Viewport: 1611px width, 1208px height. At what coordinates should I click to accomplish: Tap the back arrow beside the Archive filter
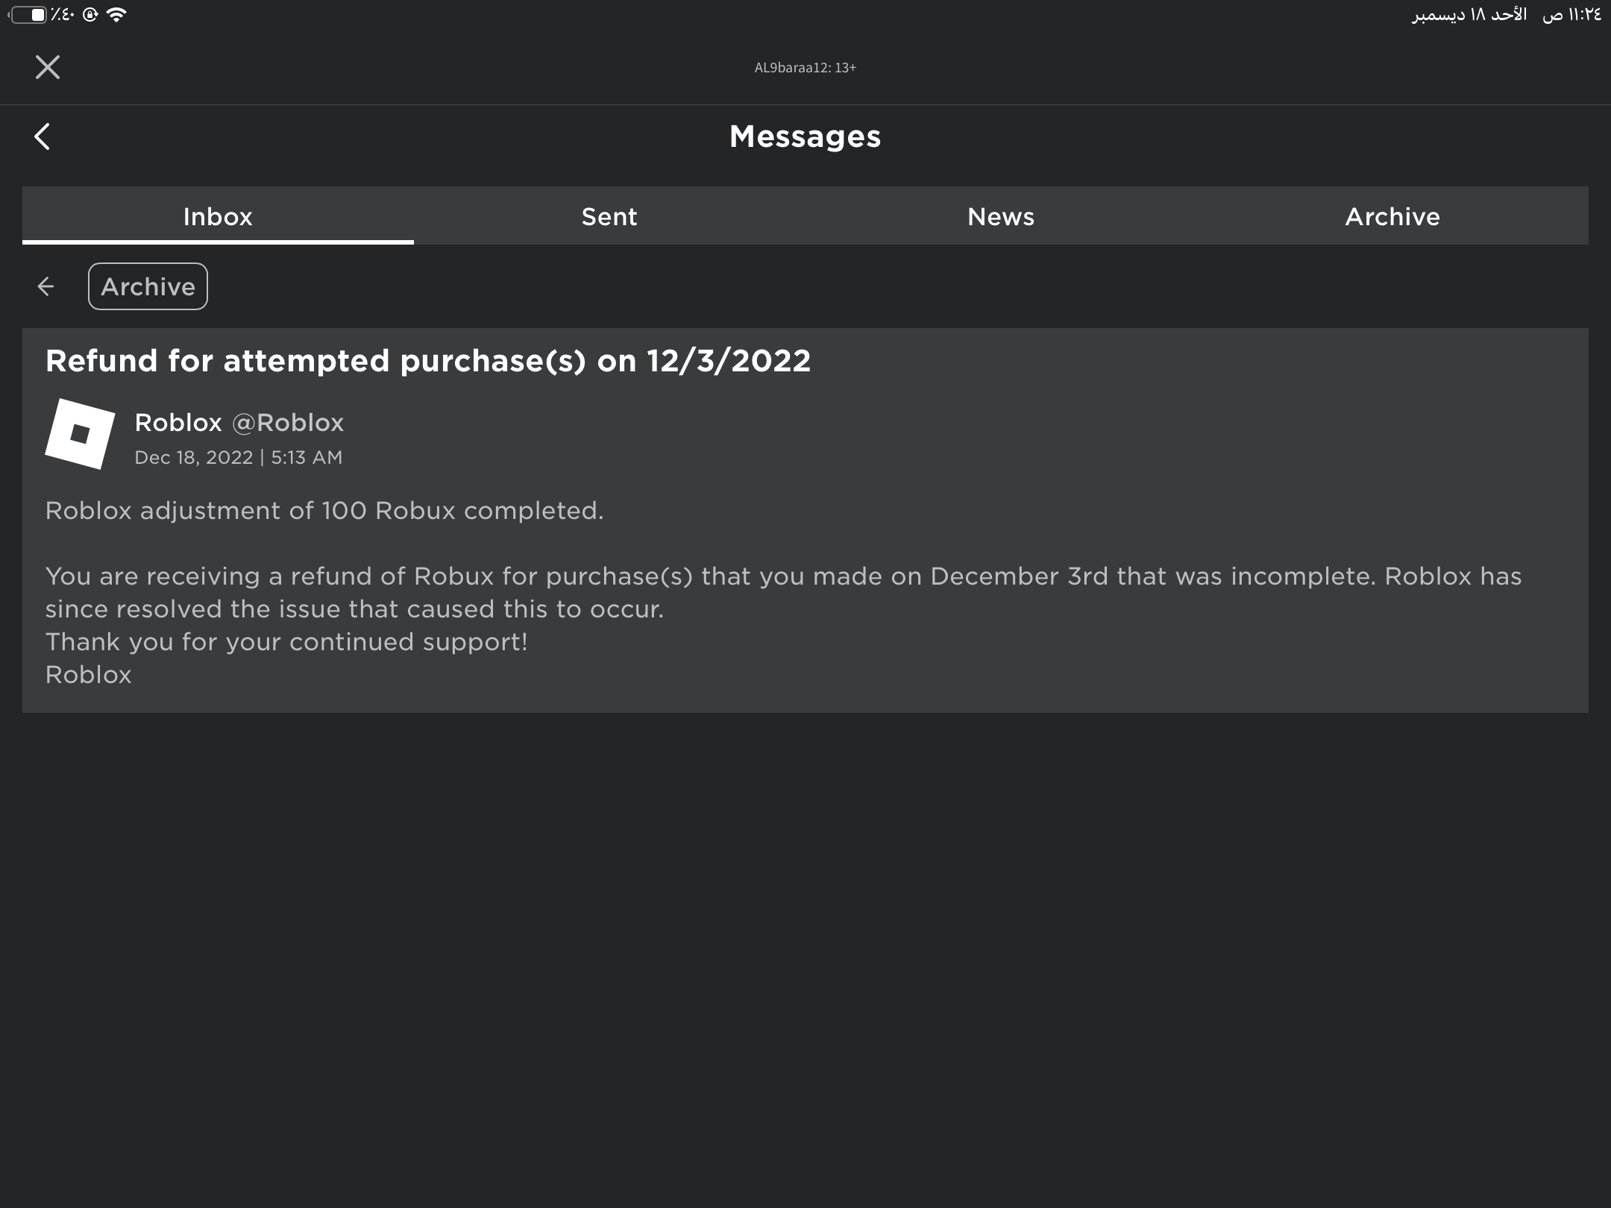click(x=45, y=286)
